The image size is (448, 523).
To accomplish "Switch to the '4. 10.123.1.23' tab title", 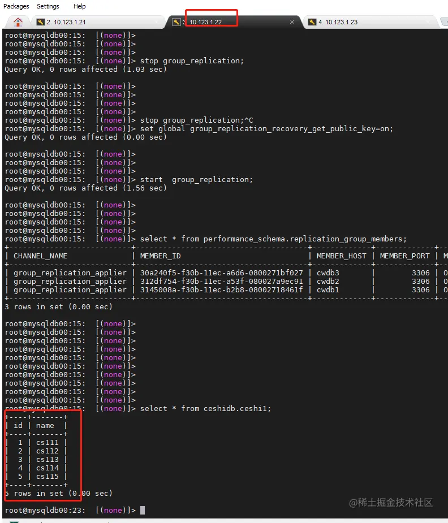I will tap(338, 22).
